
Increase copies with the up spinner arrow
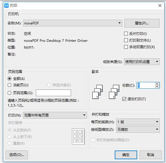coord(157,84)
